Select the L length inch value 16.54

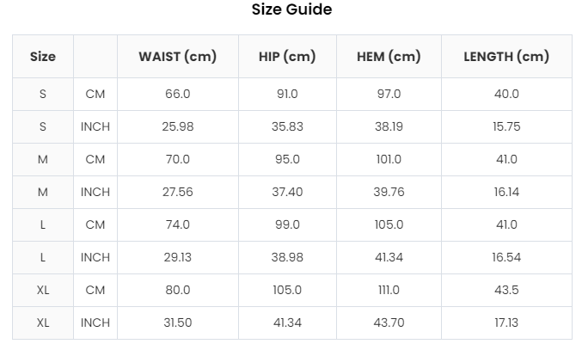click(505, 257)
